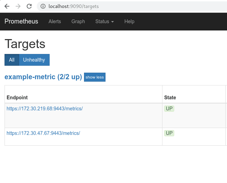
Task: Show only Unhealthy targets
Action: pos(34,60)
